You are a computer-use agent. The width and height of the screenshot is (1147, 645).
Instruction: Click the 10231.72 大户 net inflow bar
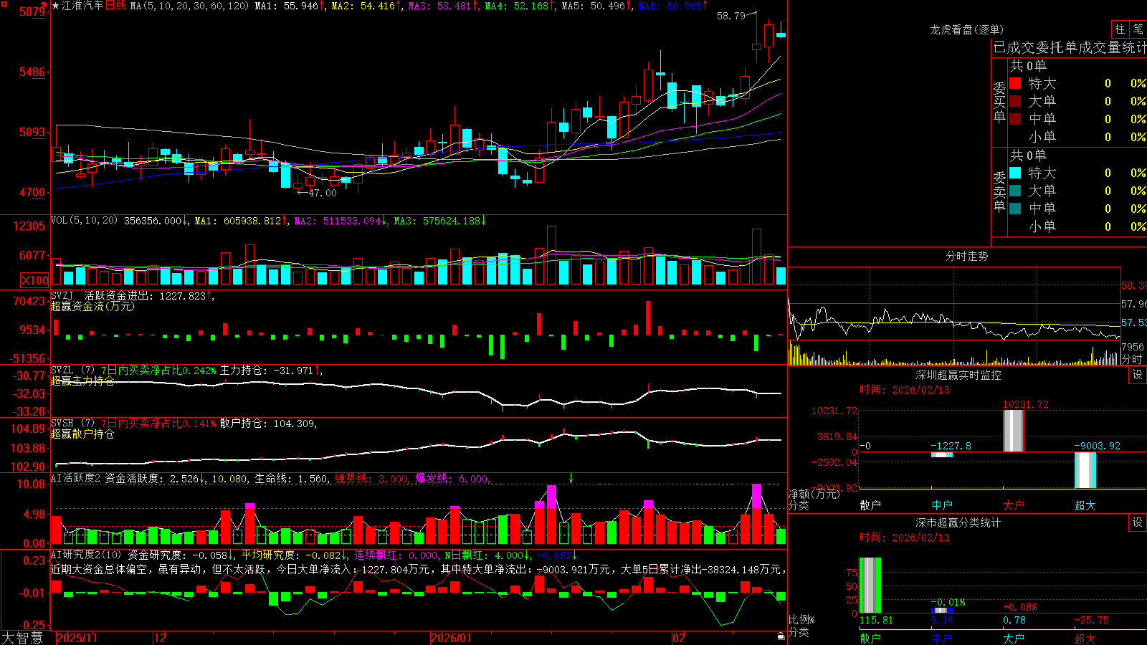tap(1014, 431)
